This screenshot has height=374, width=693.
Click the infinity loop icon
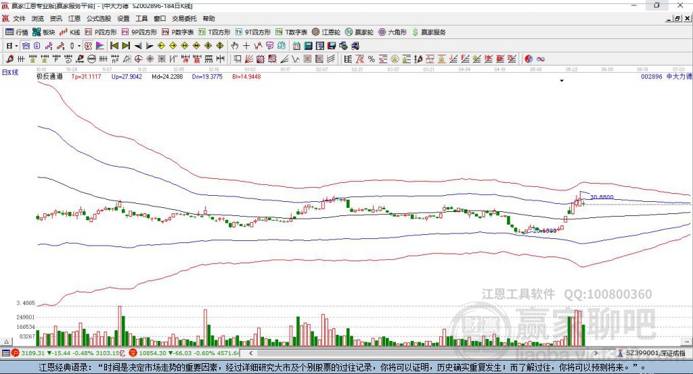point(541,59)
